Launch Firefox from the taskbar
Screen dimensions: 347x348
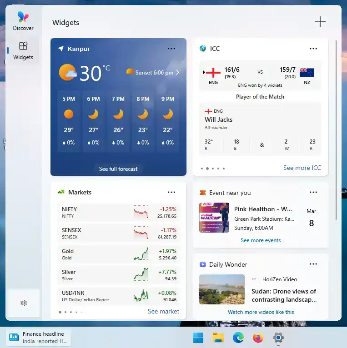point(258,338)
